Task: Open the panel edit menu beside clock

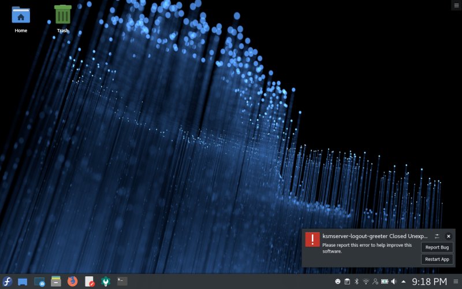Action: (456, 281)
